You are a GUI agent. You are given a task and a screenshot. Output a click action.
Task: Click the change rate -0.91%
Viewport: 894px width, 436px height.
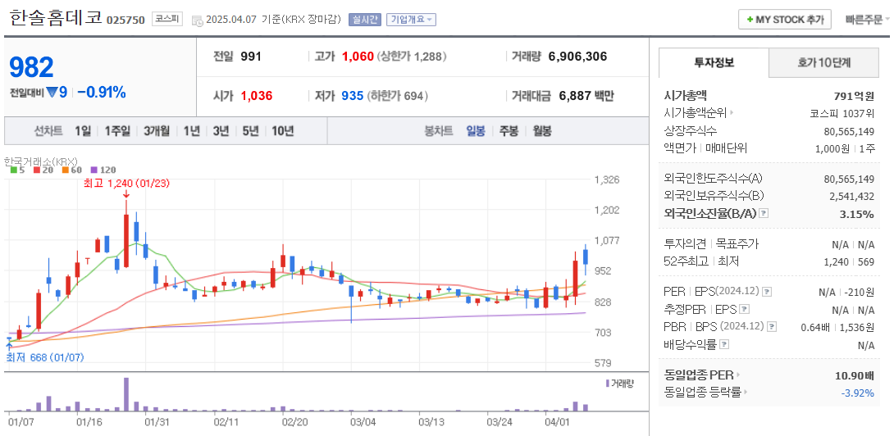tap(102, 92)
